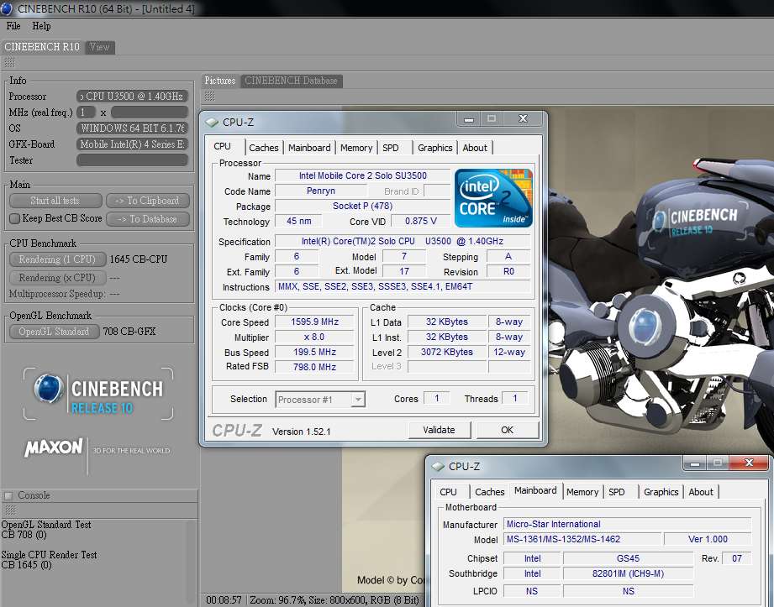Click the grip handle above the Info panel
This screenshot has width=774, height=607.
point(9,63)
